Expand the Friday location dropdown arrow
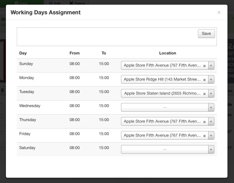This screenshot has width=234, height=183. point(211,135)
